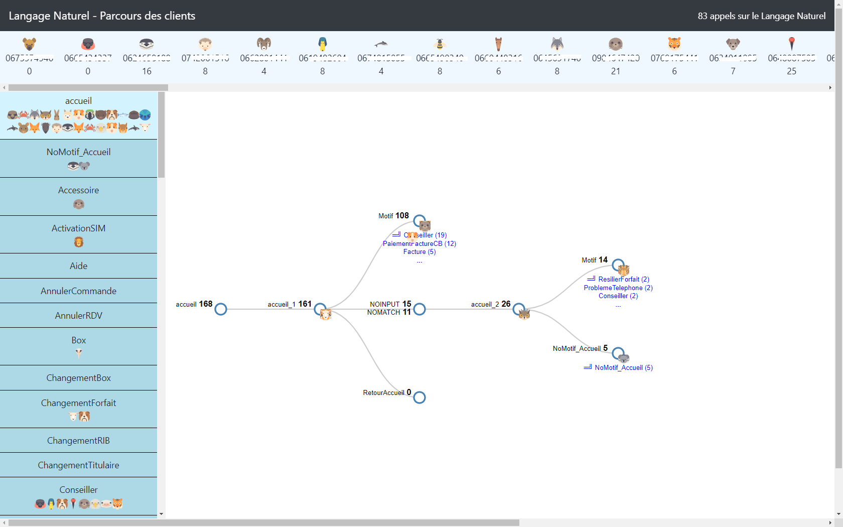The image size is (843, 527).
Task: Click the NOINPUT NOMATCH node circle
Action: point(419,309)
